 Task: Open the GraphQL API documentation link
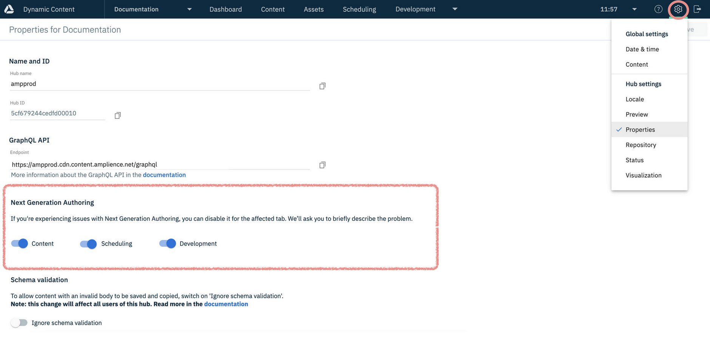(164, 175)
